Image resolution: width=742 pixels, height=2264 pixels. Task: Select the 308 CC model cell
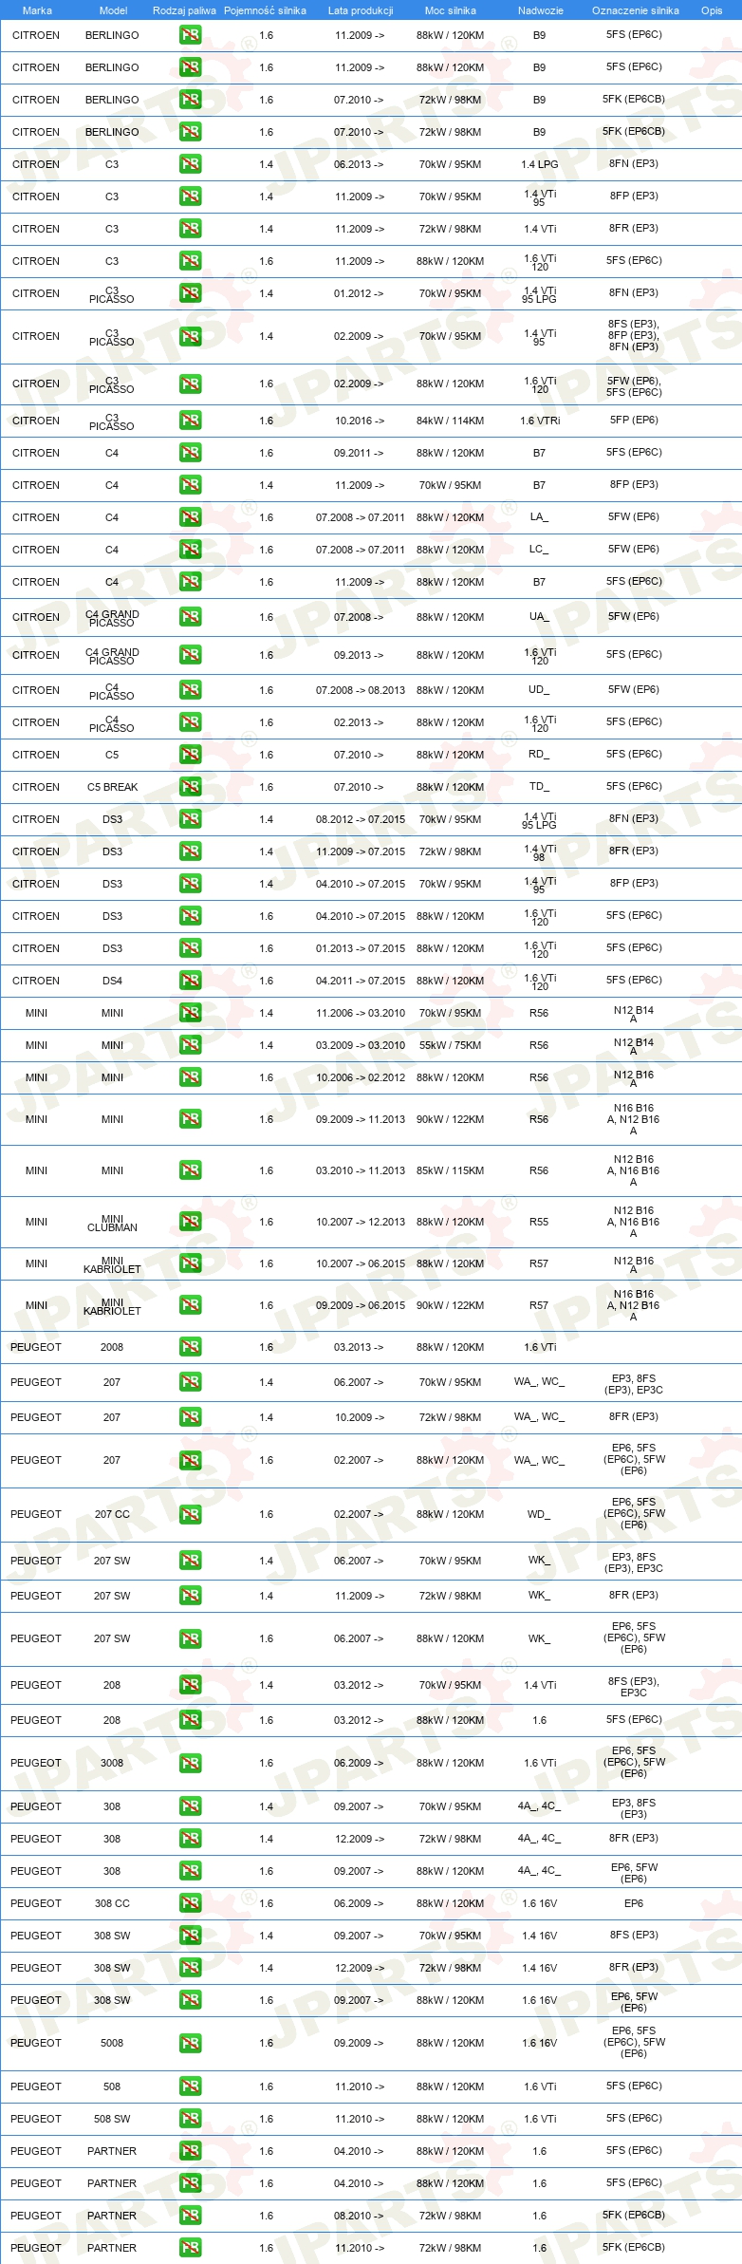[x=112, y=1903]
